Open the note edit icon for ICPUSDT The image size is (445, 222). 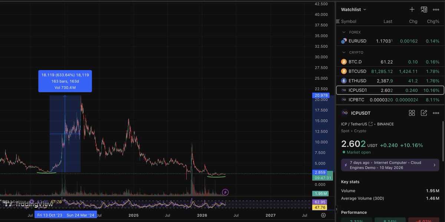(424, 113)
